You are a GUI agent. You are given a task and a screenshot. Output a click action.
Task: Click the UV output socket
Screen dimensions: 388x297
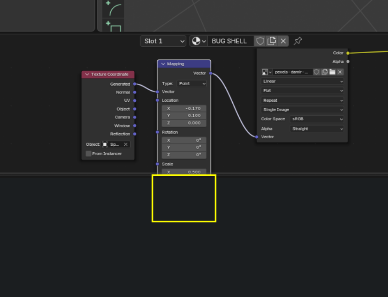pos(134,100)
